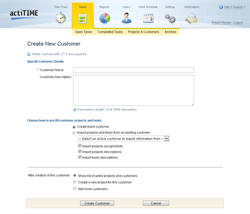Click the Customer Name input field
Image resolution: width=250 pixels, height=214 pixels.
tap(133, 70)
